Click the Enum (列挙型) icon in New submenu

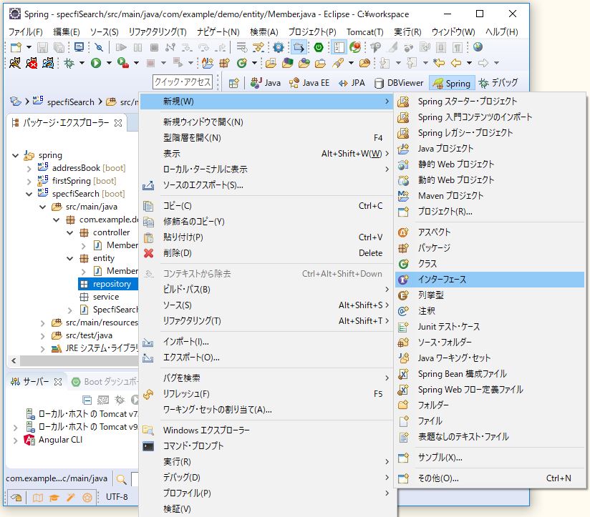[x=403, y=295]
